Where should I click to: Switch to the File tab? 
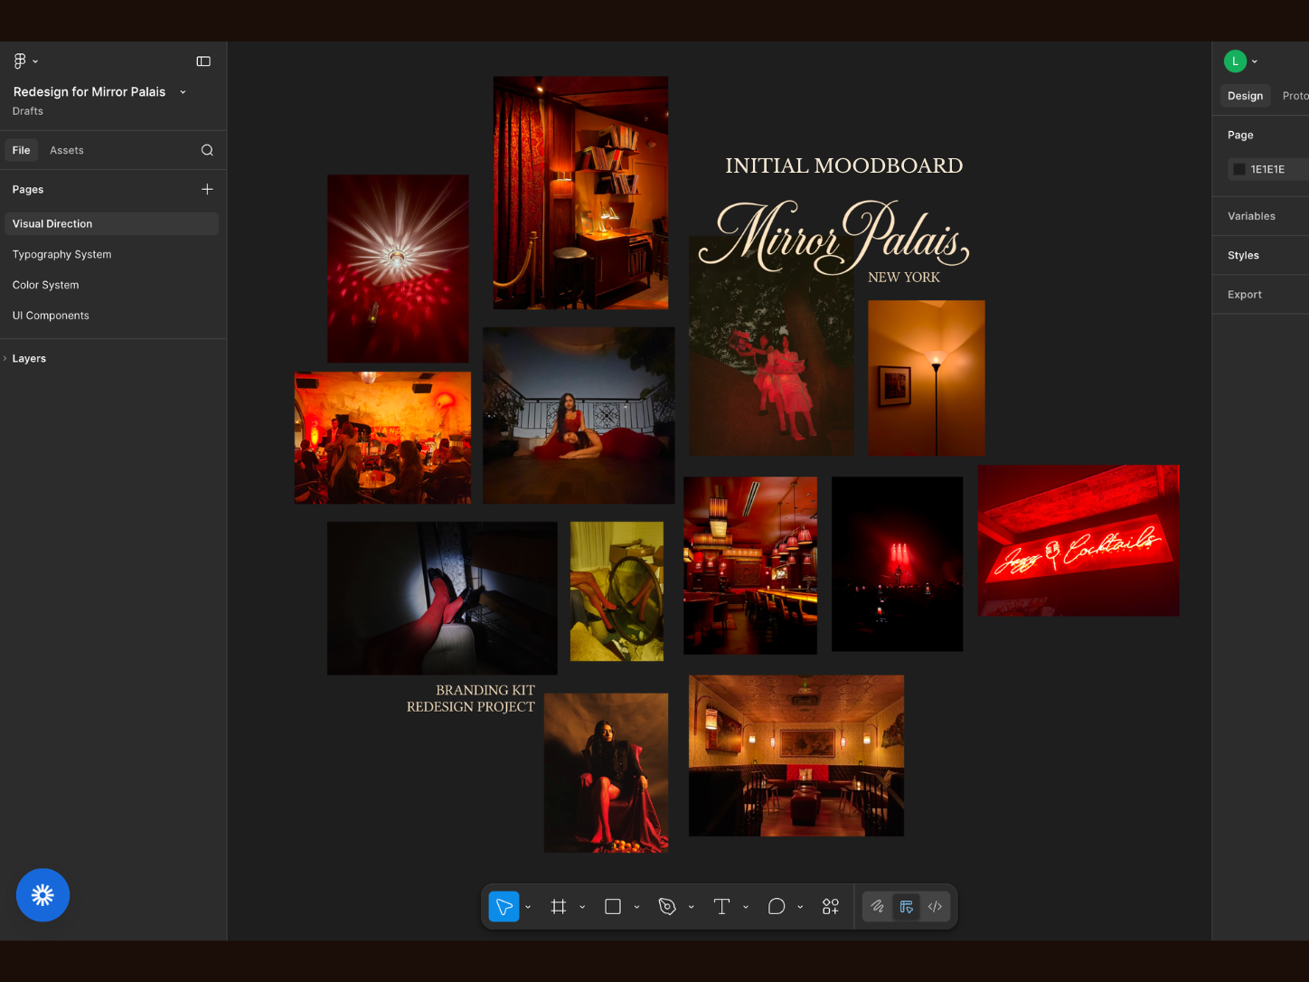21,150
